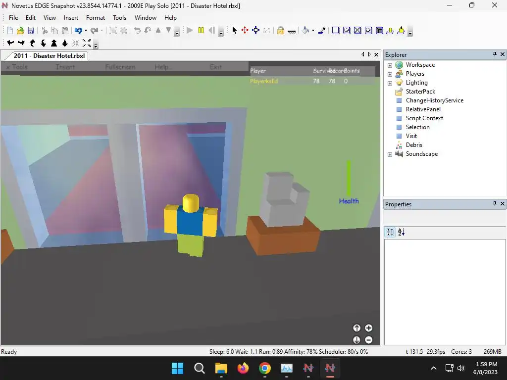
Task: Click the Cut scissors icon
Action: [45, 30]
